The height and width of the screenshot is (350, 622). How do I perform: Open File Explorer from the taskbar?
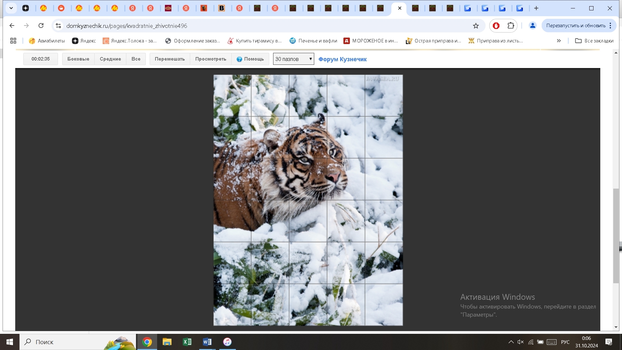coord(167,342)
